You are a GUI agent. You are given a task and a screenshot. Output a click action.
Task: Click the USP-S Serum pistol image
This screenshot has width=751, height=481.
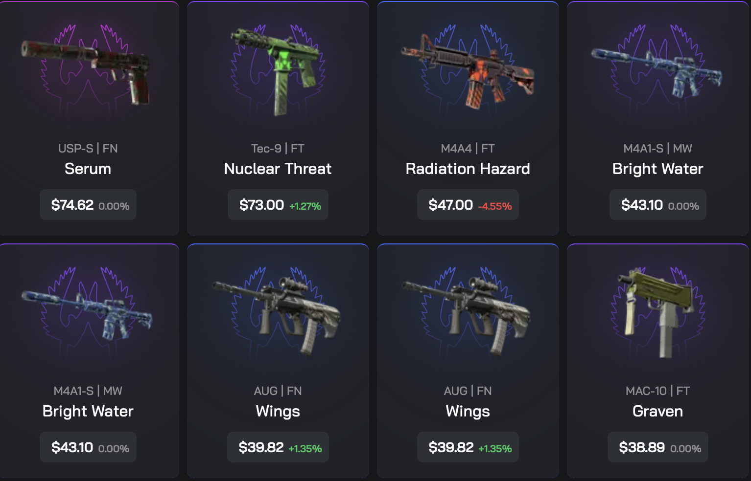[x=86, y=71]
